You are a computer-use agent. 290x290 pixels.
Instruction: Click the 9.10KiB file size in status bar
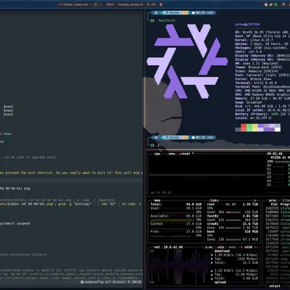134,282
